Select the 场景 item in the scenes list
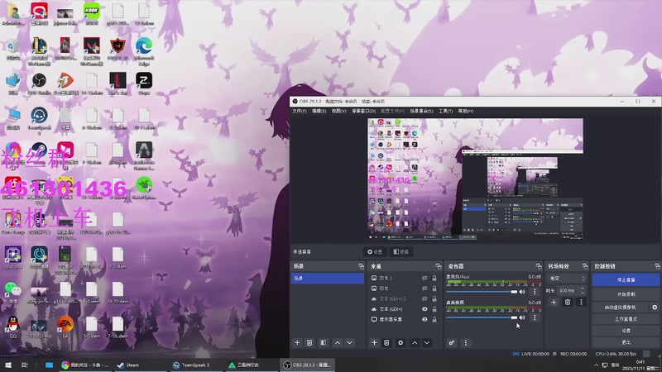This screenshot has width=662, height=372. click(328, 279)
